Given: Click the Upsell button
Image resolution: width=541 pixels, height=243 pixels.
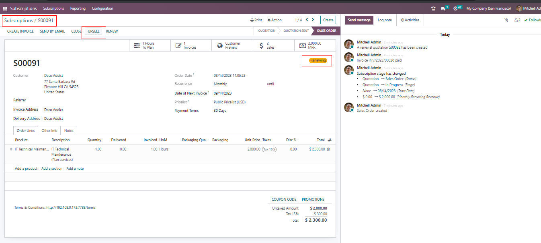Looking at the screenshot, I should 94,31.
